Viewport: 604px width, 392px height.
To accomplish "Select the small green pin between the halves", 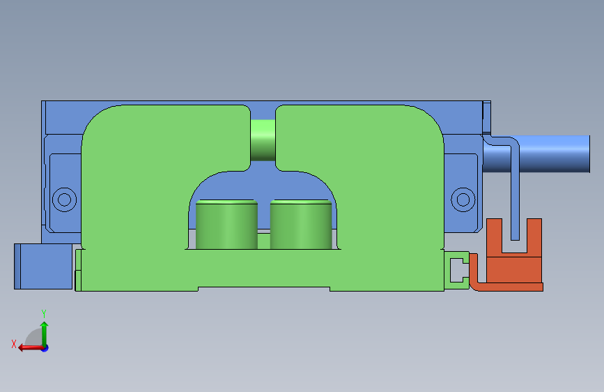I will 263,140.
